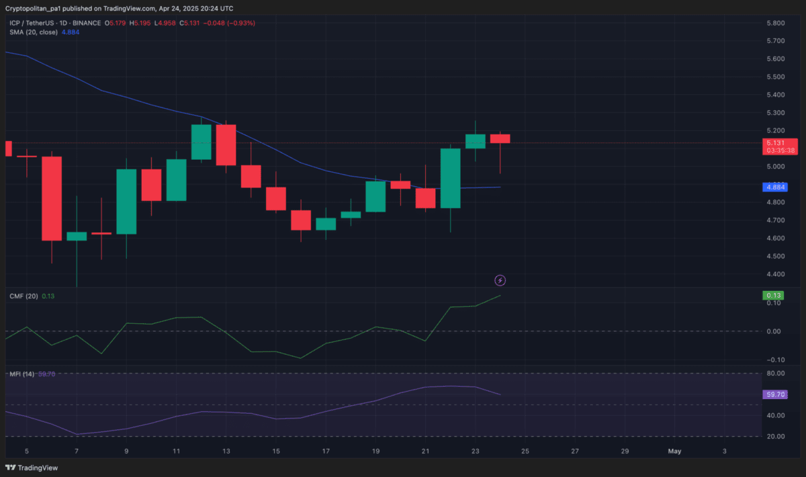
Task: Click the 20.00 MFI scale label
Action: click(776, 436)
